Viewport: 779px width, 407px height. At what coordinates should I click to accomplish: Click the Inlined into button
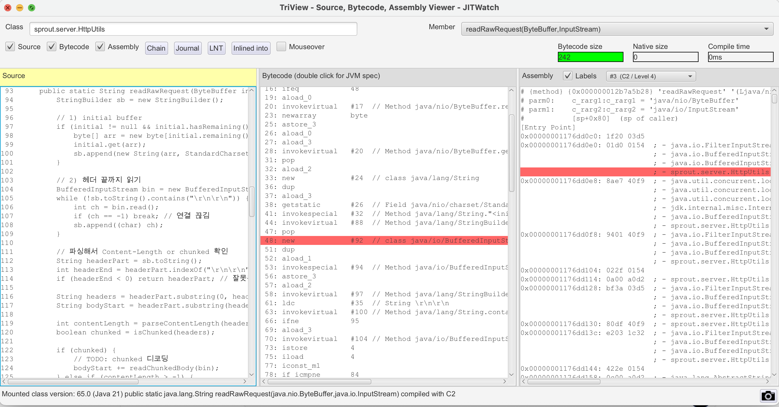(250, 48)
